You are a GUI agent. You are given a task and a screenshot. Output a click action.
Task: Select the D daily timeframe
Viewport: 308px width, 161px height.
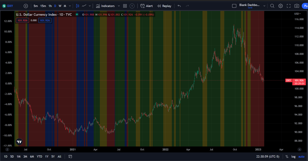pos(55,6)
